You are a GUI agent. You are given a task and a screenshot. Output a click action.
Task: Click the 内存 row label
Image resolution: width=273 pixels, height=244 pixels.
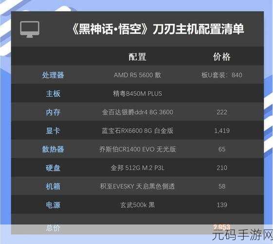(x=53, y=112)
